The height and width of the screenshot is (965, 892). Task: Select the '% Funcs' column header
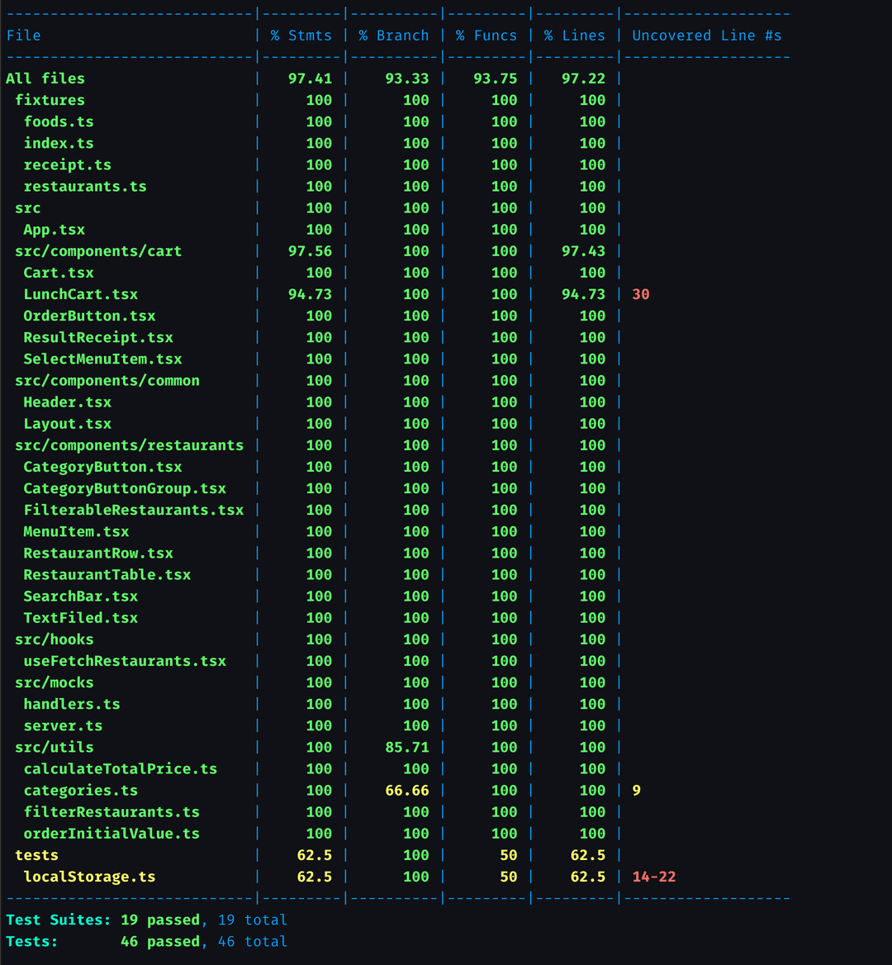(x=486, y=36)
